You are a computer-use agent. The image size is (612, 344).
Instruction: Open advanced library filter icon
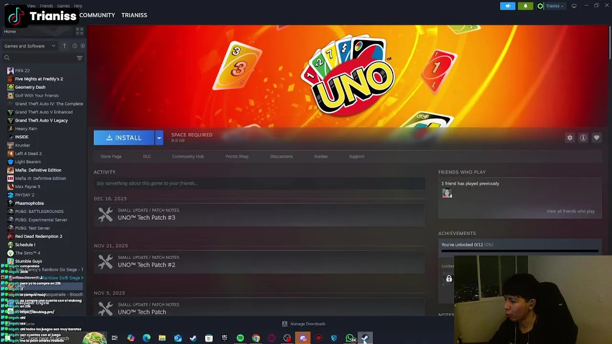pyautogui.click(x=80, y=58)
